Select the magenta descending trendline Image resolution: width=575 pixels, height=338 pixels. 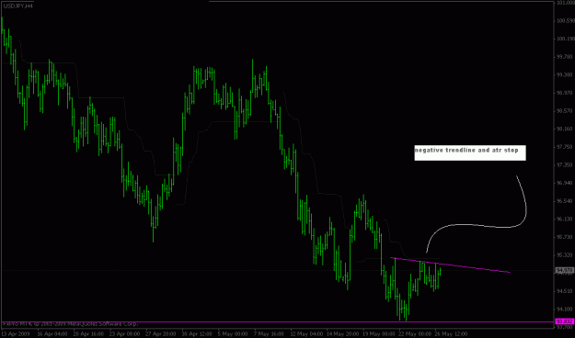coord(450,265)
